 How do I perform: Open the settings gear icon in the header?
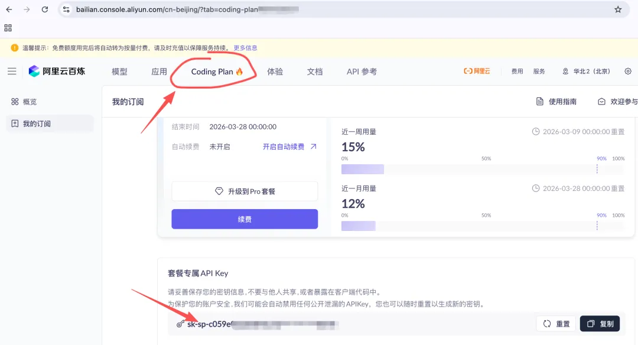tap(628, 71)
